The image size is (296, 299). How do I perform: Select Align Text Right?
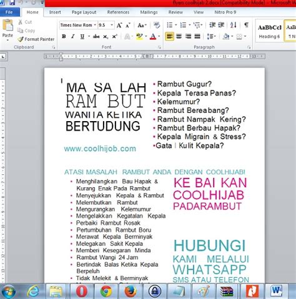(x=188, y=37)
